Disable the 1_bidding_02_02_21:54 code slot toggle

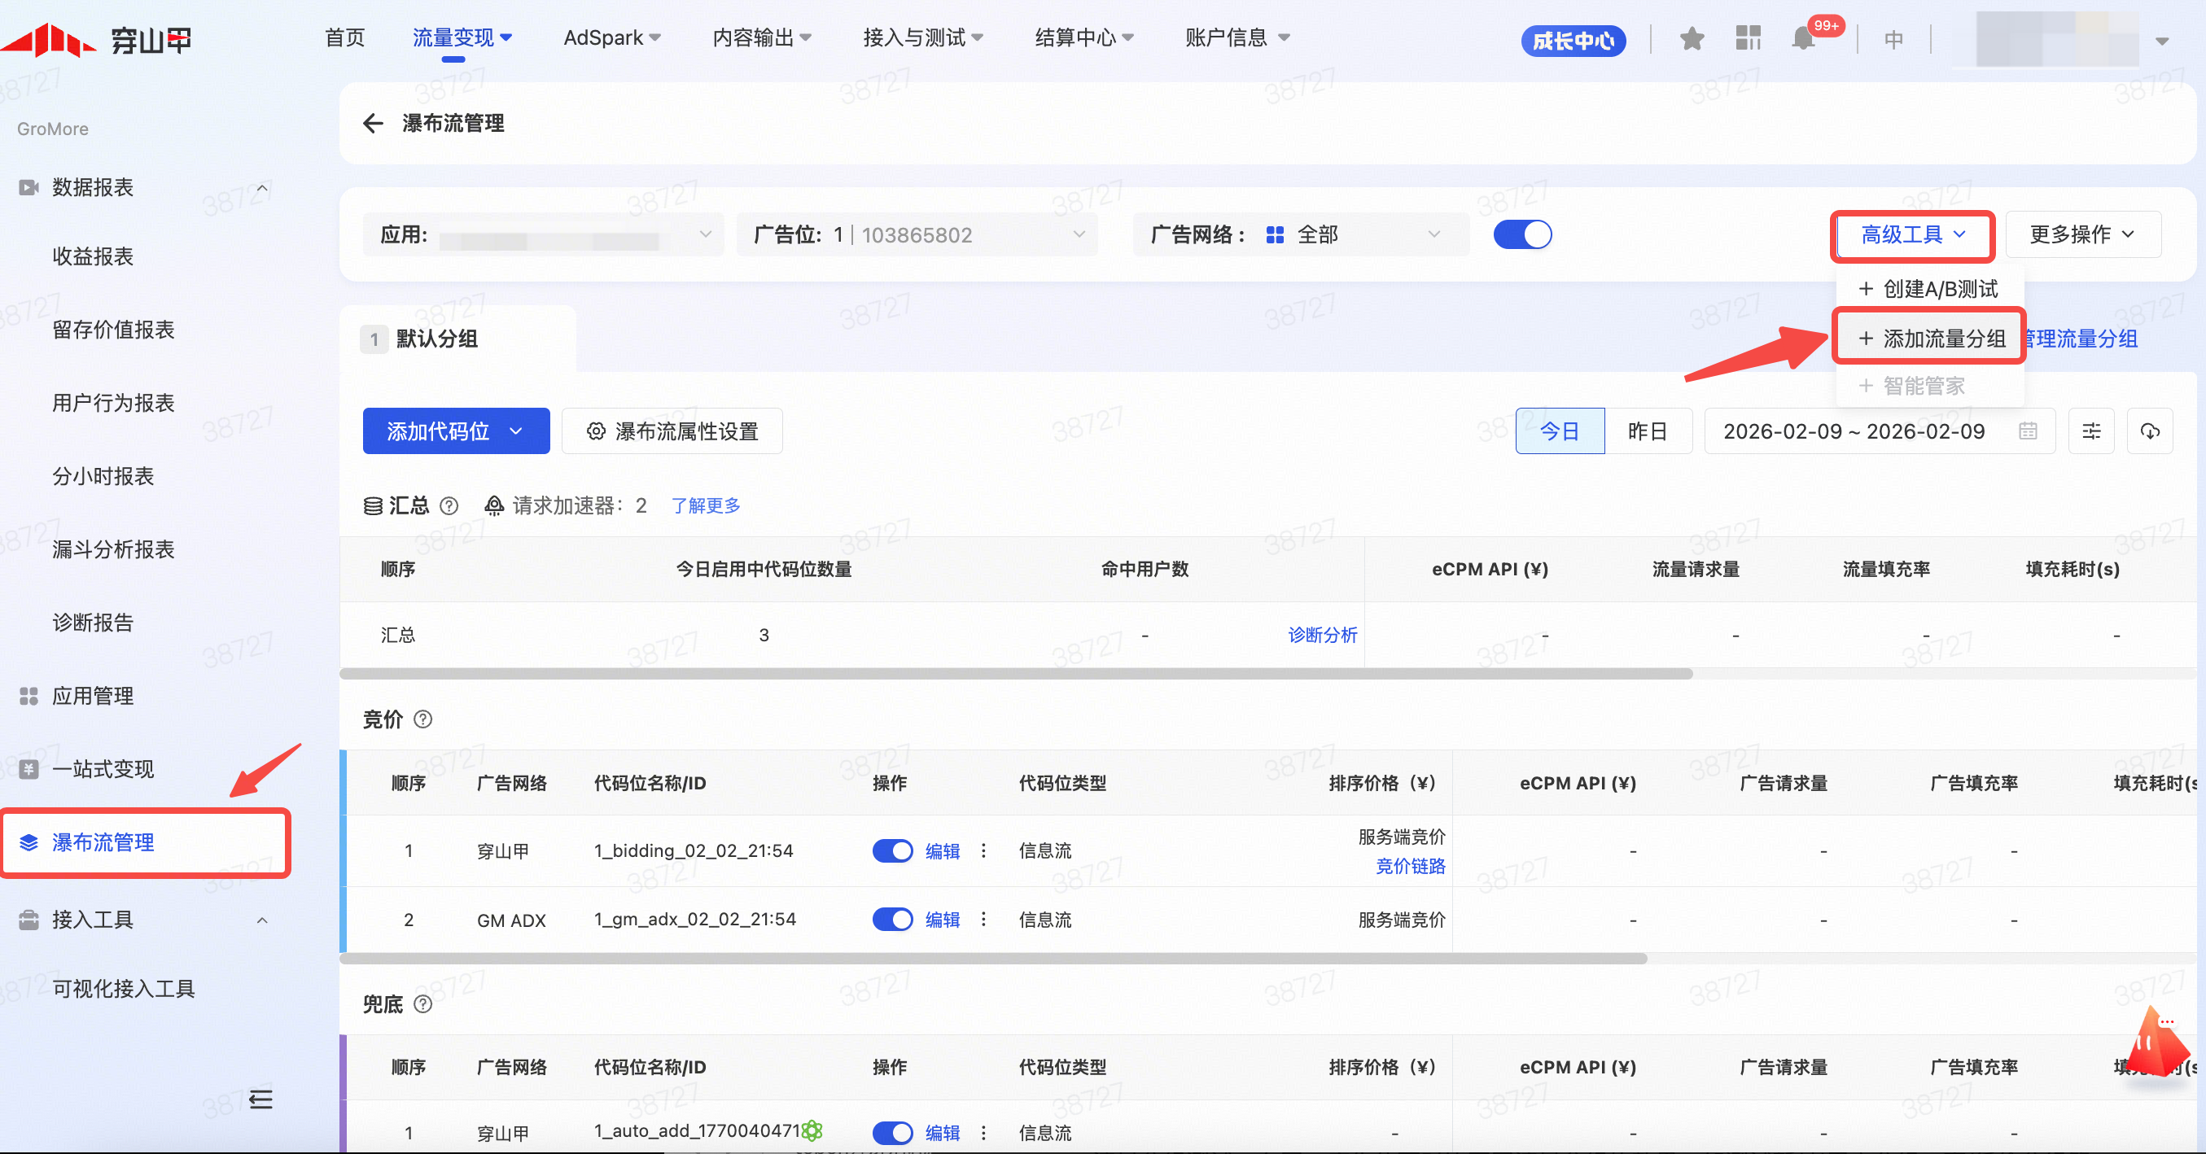(892, 851)
